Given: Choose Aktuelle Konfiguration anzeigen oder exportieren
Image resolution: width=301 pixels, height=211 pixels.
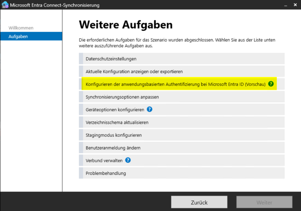Looking at the screenshot, I should (x=182, y=71).
